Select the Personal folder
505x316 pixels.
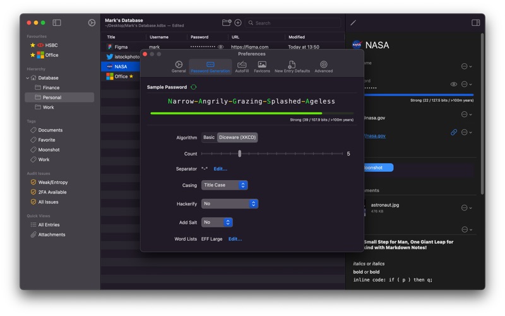tap(59, 97)
